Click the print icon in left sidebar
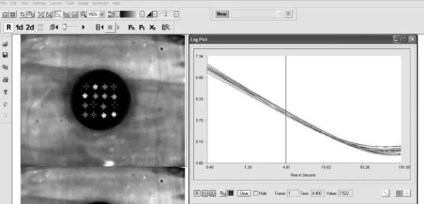The height and width of the screenshot is (204, 424). [5, 80]
